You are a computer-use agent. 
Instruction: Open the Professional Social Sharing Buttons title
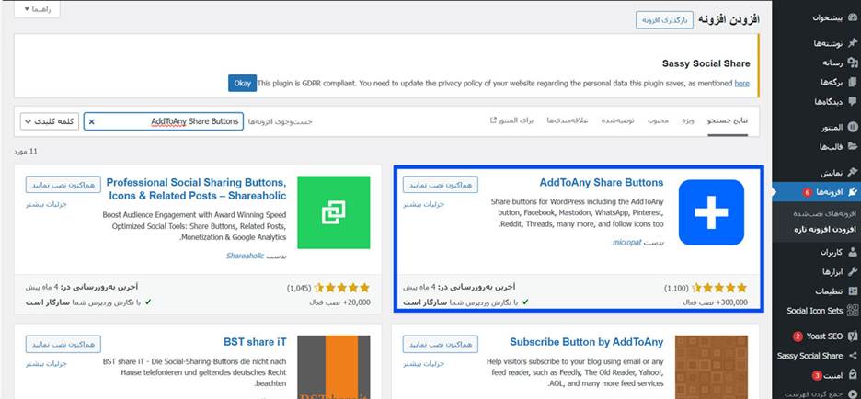tap(197, 188)
